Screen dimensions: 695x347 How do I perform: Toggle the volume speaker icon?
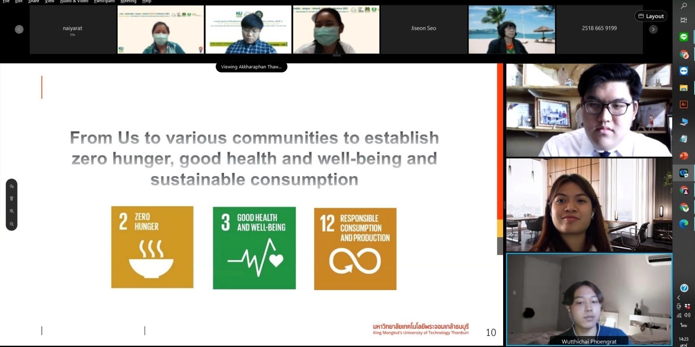pos(687,315)
